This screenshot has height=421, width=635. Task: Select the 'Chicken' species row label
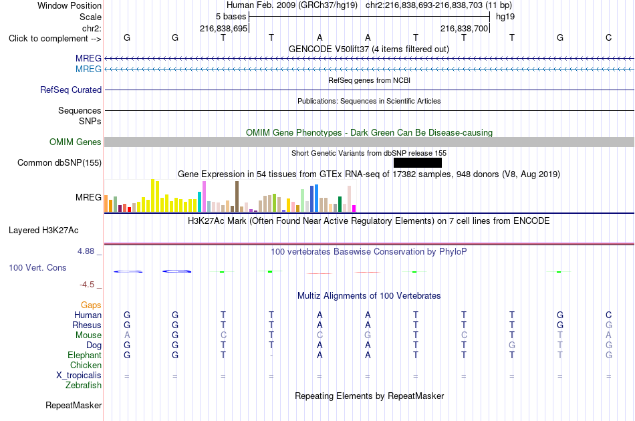click(x=86, y=365)
